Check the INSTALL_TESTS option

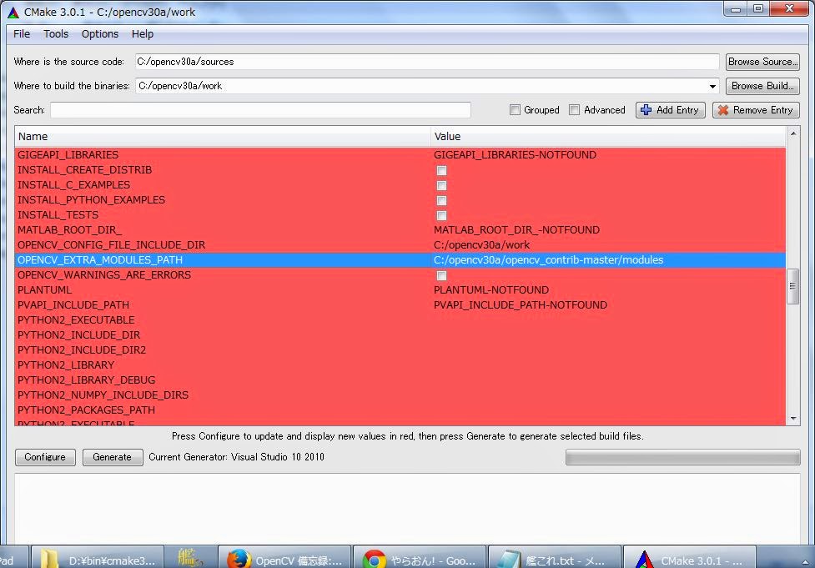[441, 216]
